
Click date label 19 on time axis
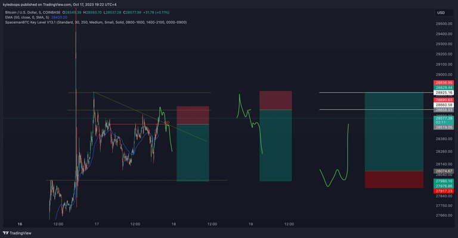(250, 224)
